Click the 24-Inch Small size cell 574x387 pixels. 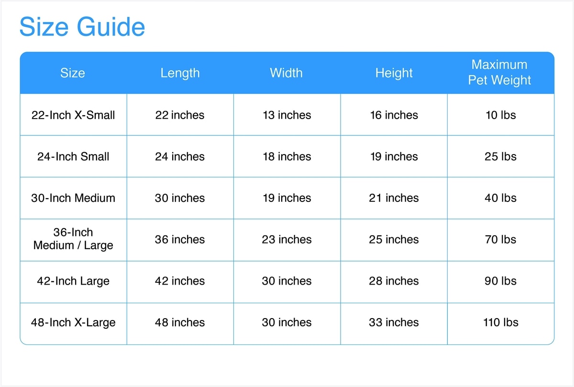(x=73, y=157)
